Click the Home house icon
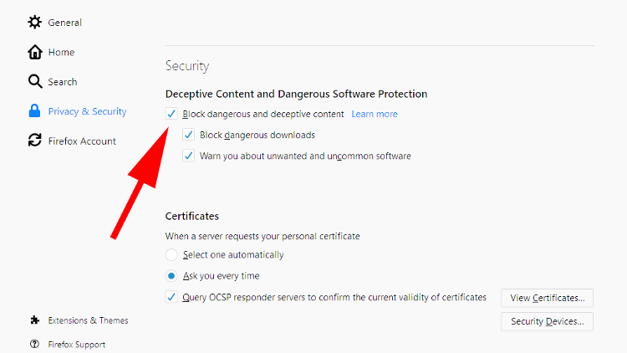 click(35, 52)
